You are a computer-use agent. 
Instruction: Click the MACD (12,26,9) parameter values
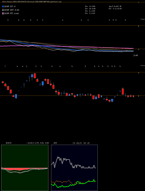click(38, 143)
